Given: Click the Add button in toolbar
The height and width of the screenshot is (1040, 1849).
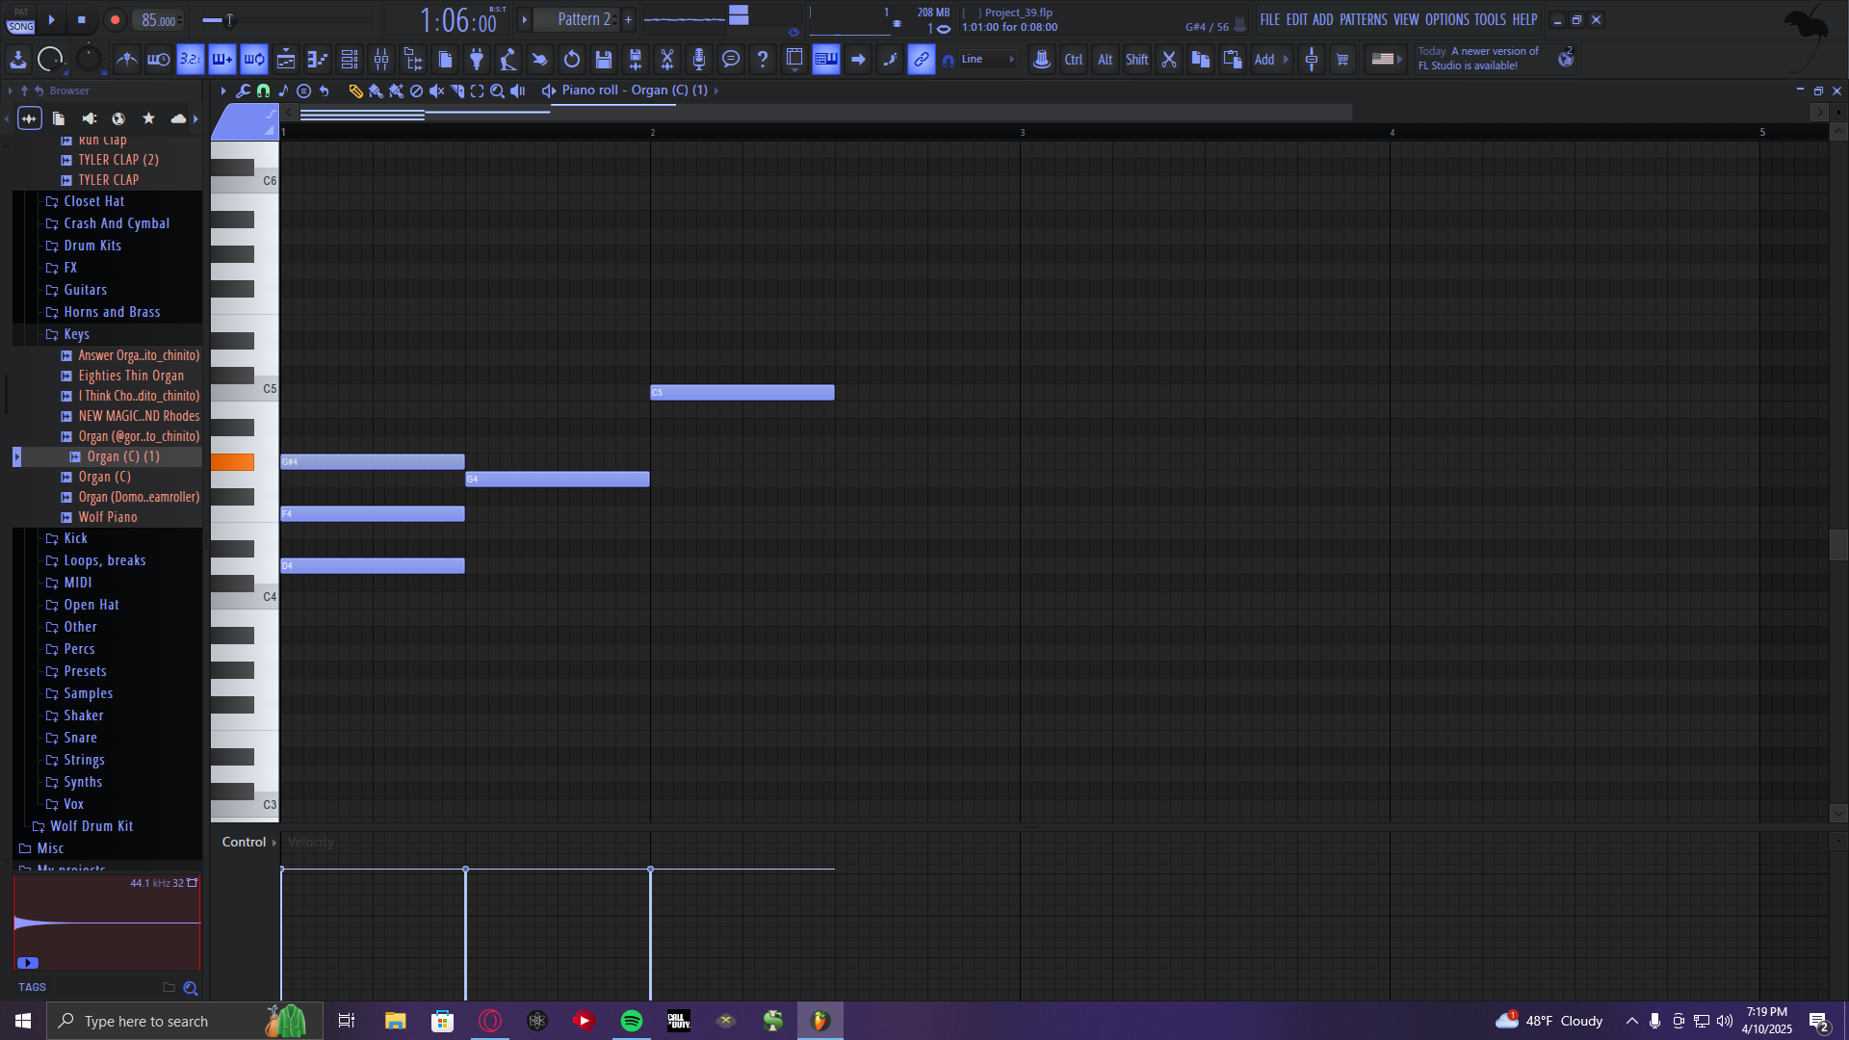Looking at the screenshot, I should tap(1263, 60).
